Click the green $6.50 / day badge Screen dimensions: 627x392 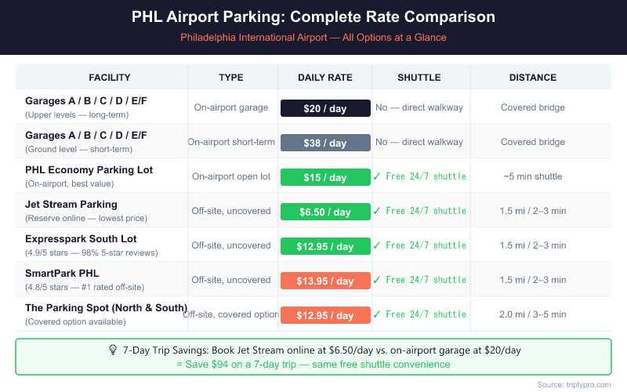[x=325, y=212]
